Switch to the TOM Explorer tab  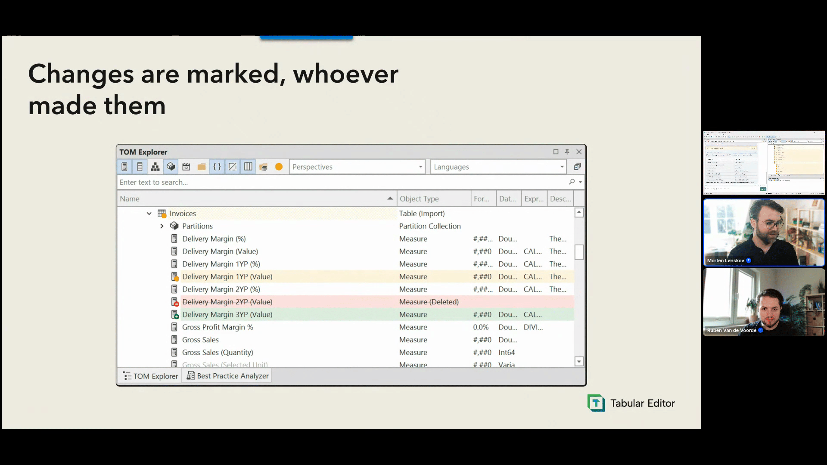click(x=150, y=376)
